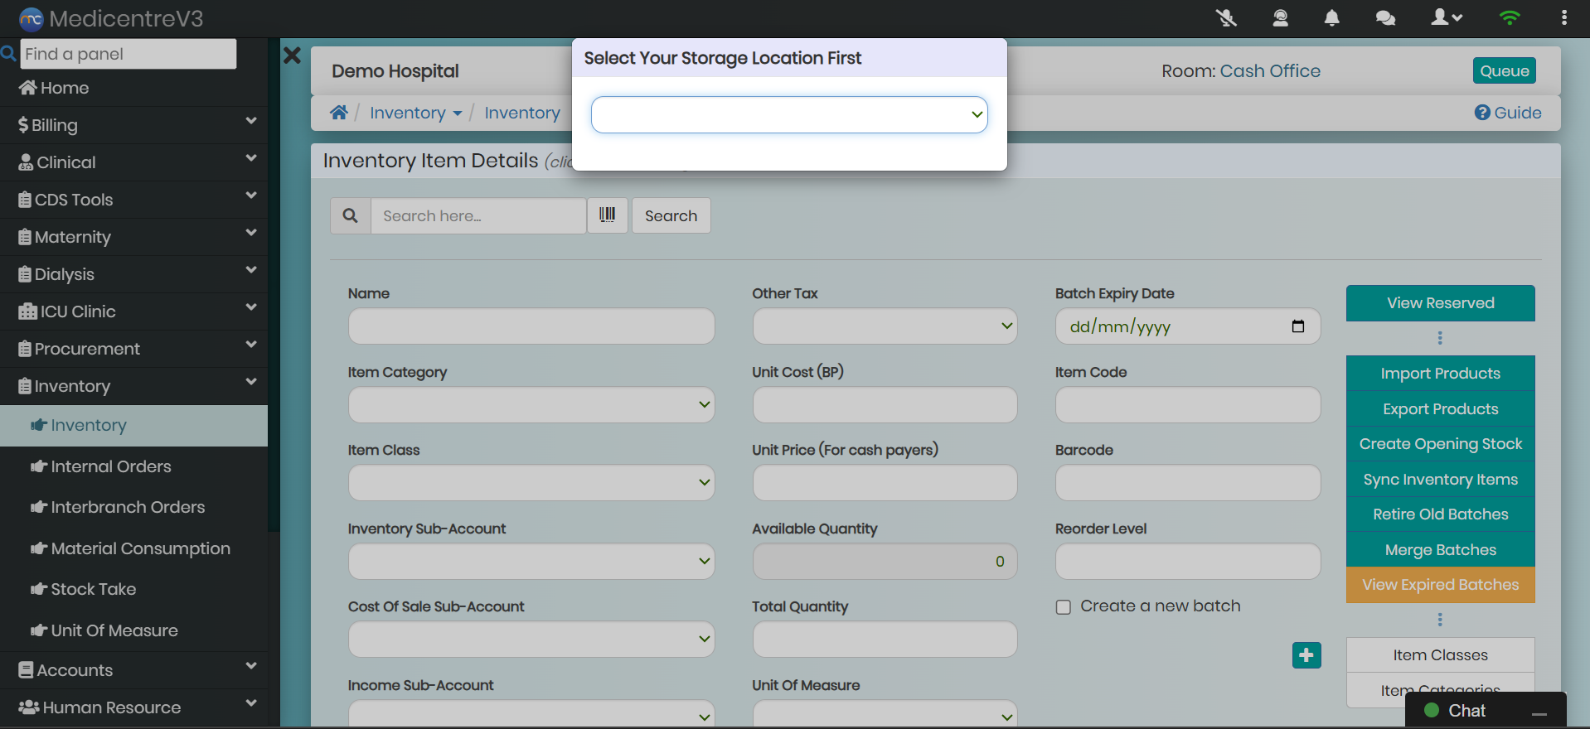Open the storage location dropdown

[x=788, y=115]
